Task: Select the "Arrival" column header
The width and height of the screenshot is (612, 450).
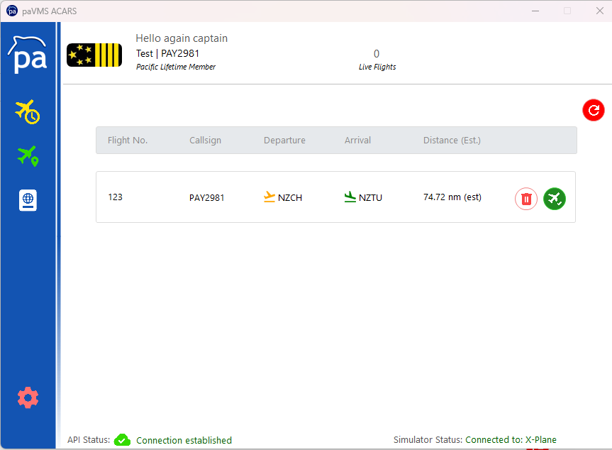Action: (x=357, y=141)
